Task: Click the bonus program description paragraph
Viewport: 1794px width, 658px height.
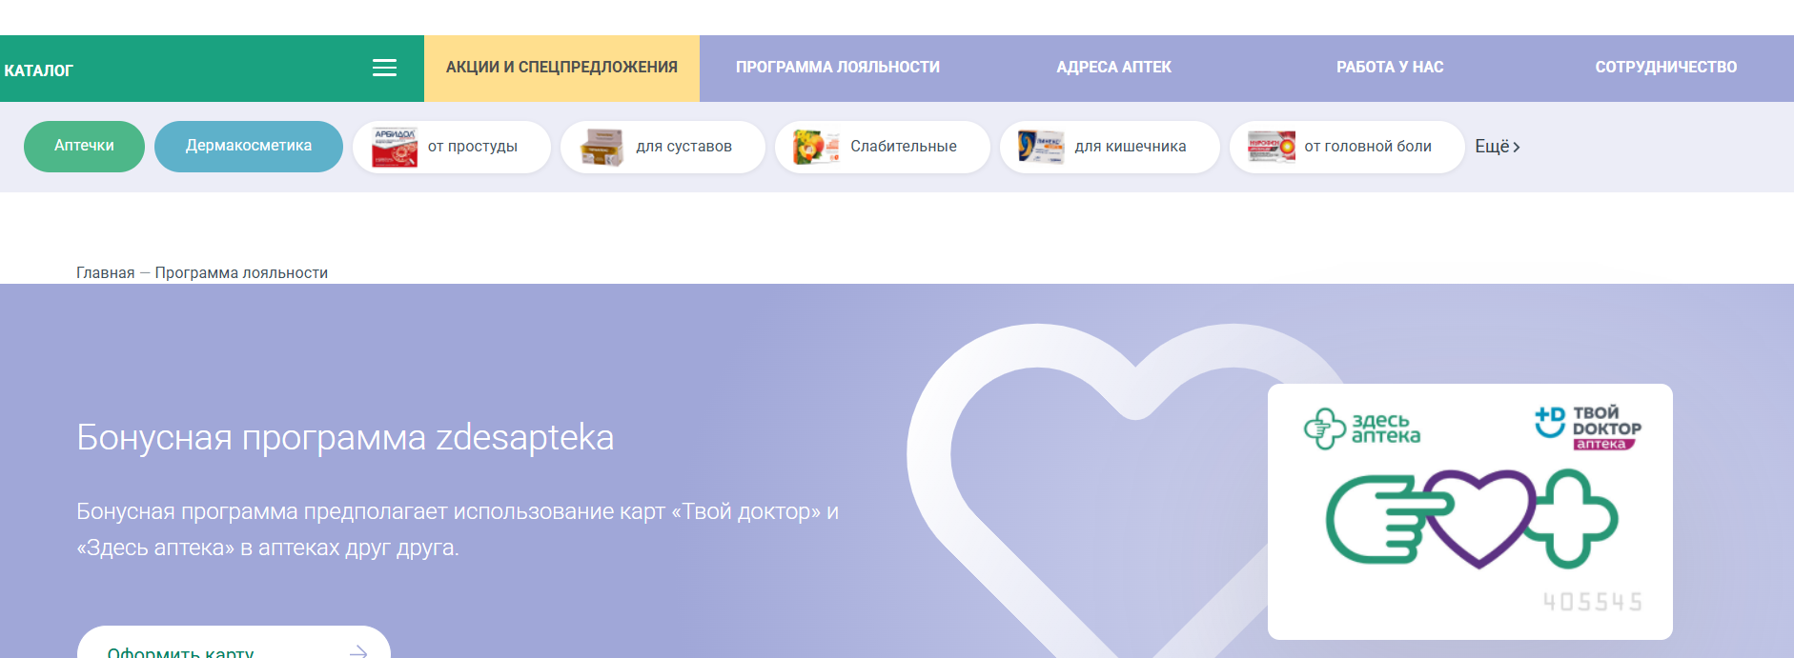Action: (x=458, y=529)
